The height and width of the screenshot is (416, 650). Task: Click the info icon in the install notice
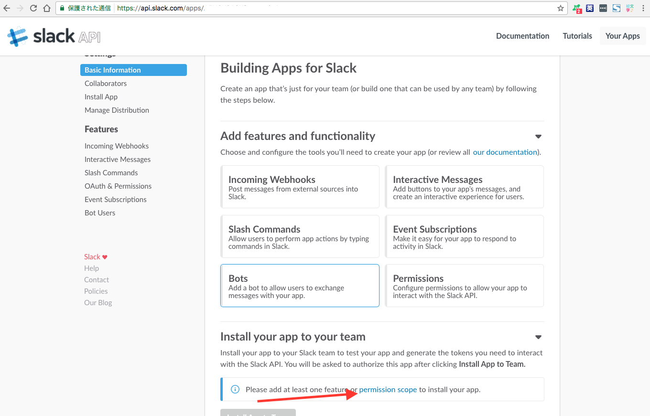point(235,389)
